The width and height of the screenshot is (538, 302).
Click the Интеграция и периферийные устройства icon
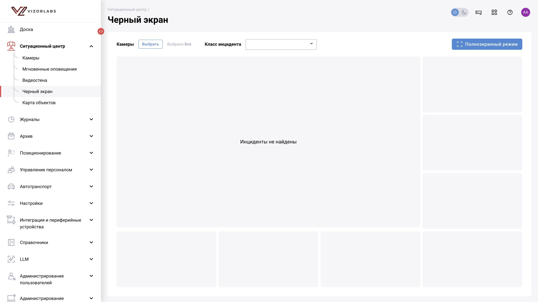[x=11, y=220]
